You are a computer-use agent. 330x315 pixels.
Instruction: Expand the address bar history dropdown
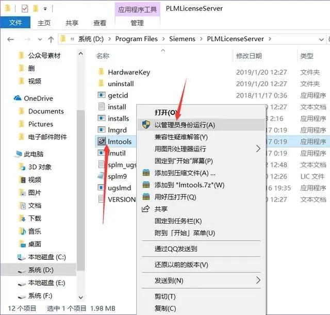click(x=321, y=39)
